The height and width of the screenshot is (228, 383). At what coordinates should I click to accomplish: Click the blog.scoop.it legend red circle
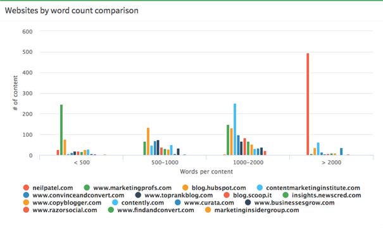227,195
